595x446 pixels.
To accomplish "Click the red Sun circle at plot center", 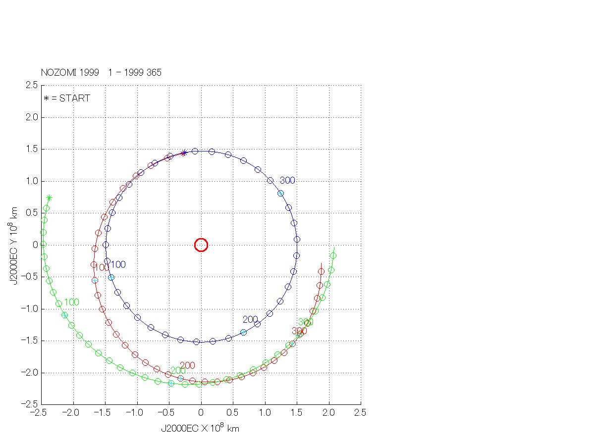I will pos(201,245).
